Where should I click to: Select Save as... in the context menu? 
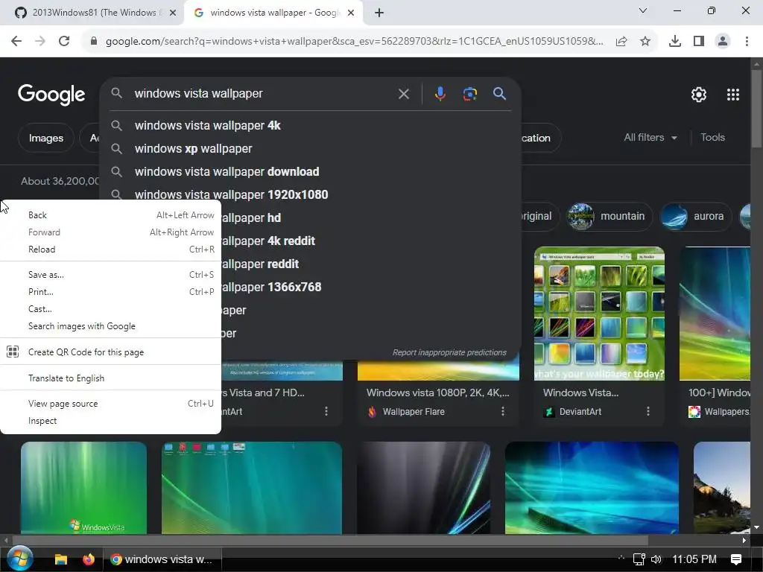coord(110,274)
